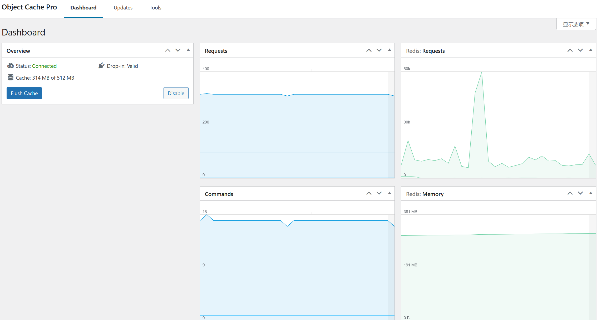Open the 显示选项 screen options dropdown

point(576,24)
